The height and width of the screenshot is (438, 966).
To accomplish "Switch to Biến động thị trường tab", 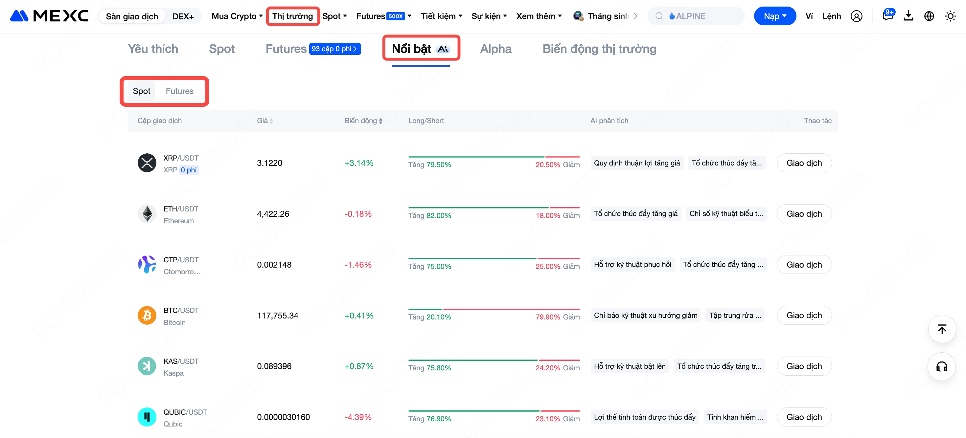I will tap(599, 49).
